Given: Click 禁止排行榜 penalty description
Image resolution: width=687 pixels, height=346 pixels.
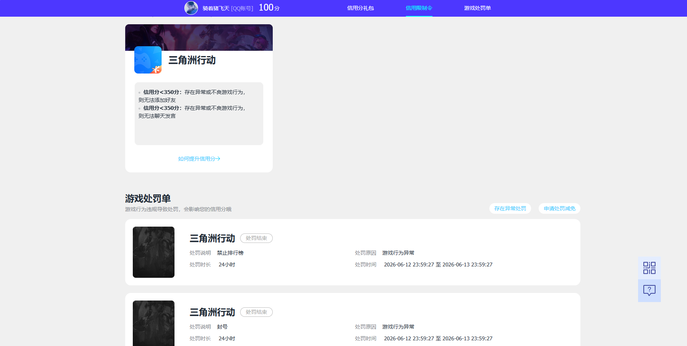Looking at the screenshot, I should (x=230, y=253).
